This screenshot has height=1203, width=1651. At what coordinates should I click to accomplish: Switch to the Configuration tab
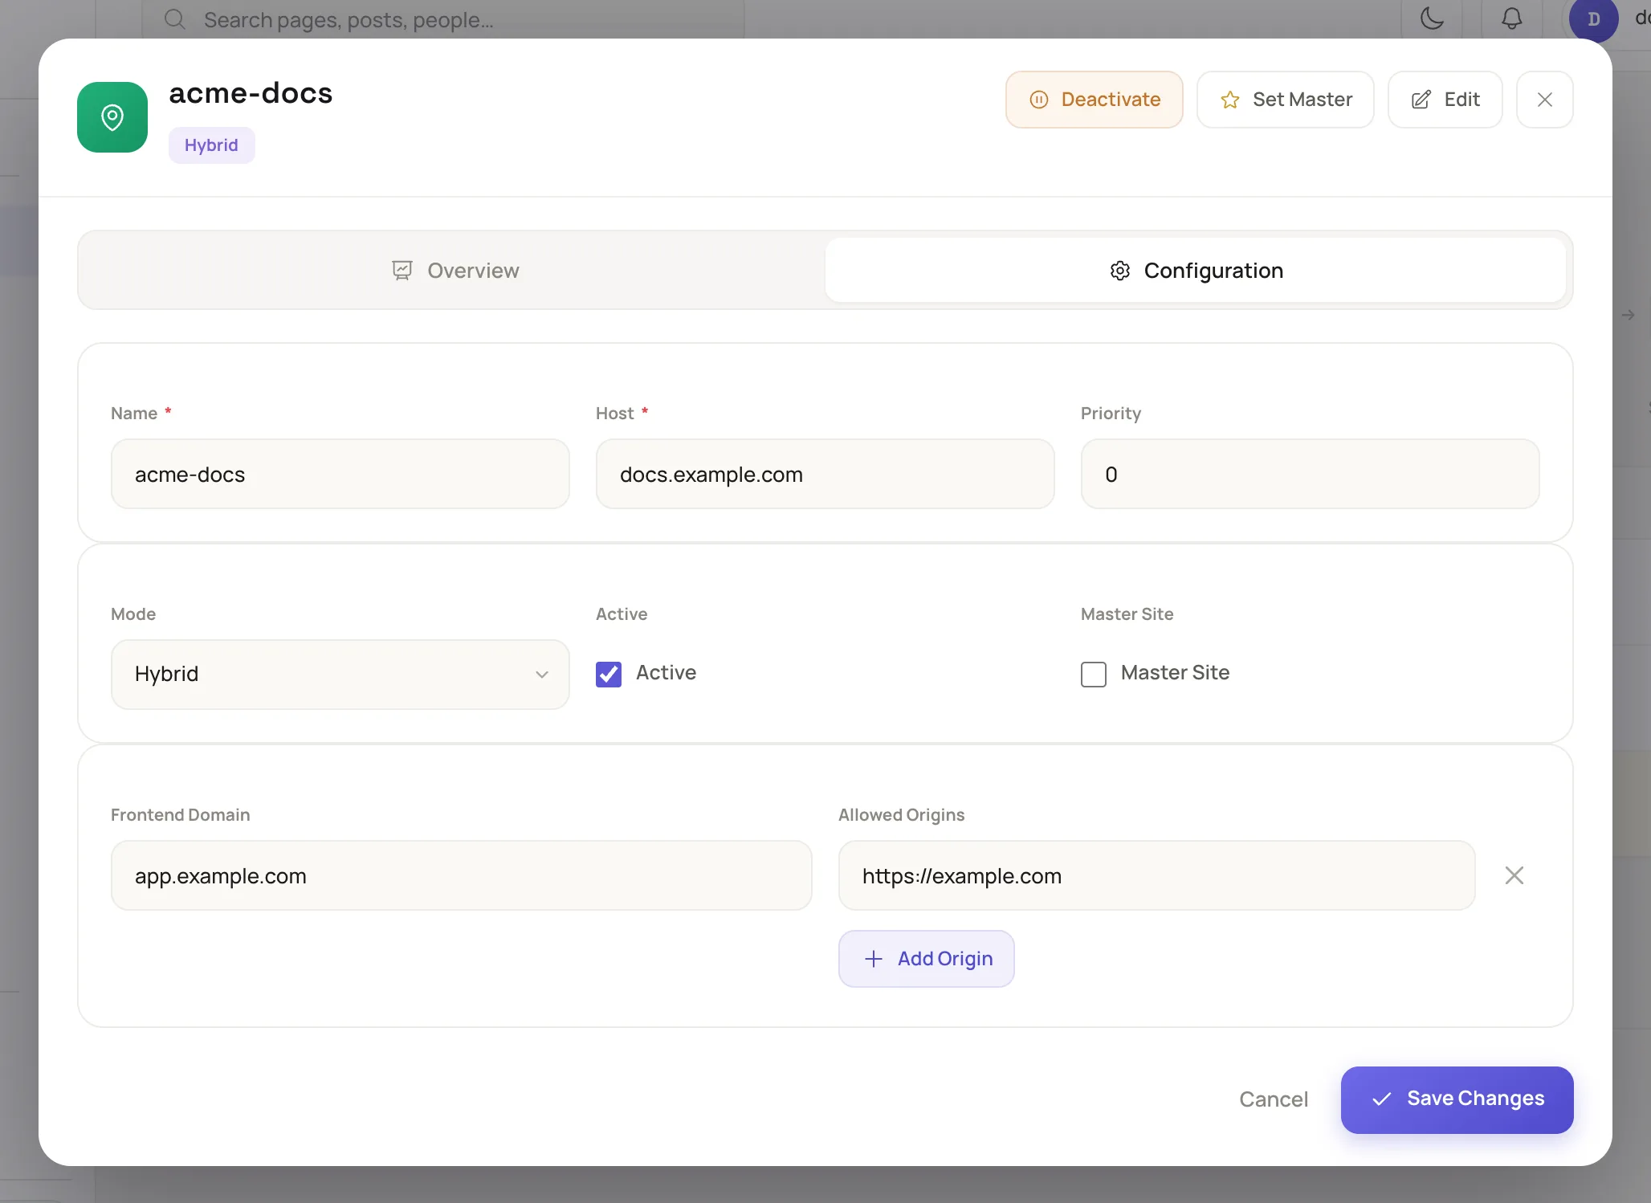[1196, 271]
